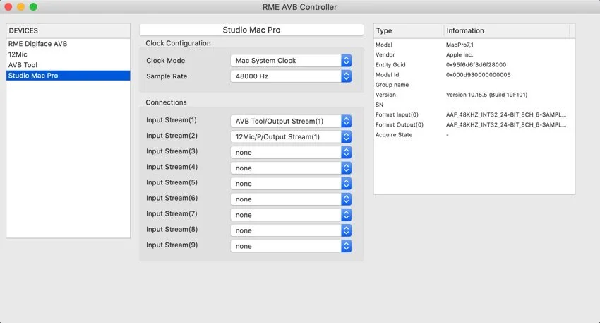The height and width of the screenshot is (323, 600).
Task: Click the Type column header
Action: [x=409, y=30]
